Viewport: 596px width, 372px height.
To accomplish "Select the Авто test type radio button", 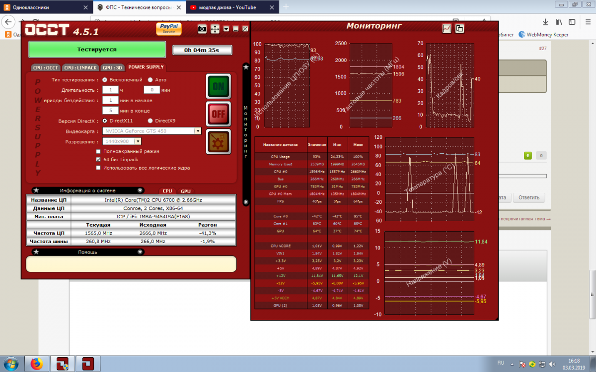I will pyautogui.click(x=150, y=80).
